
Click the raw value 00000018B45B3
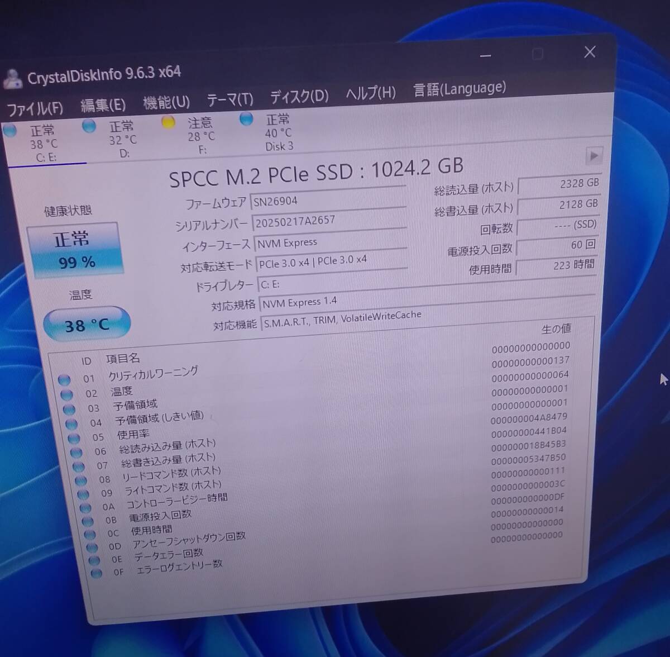pos(528,446)
